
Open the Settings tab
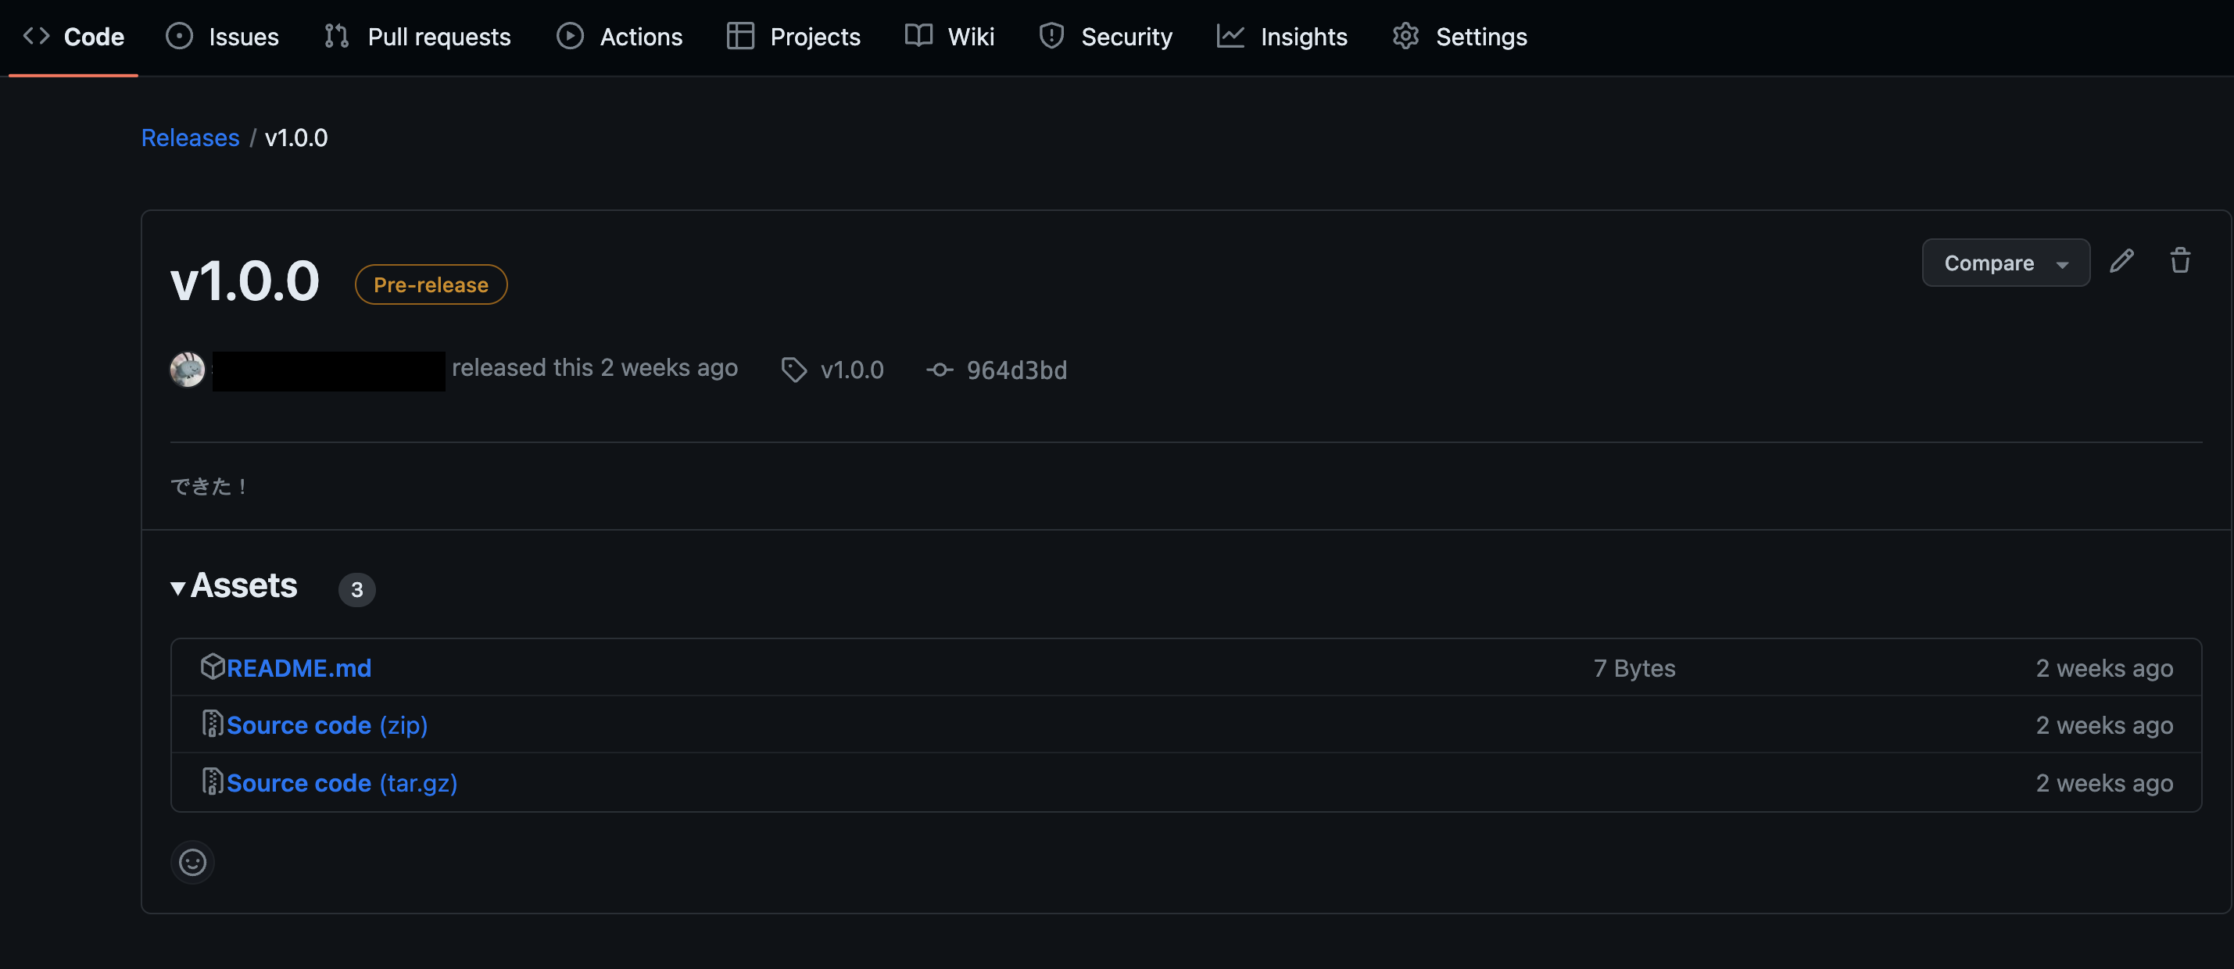click(1459, 37)
